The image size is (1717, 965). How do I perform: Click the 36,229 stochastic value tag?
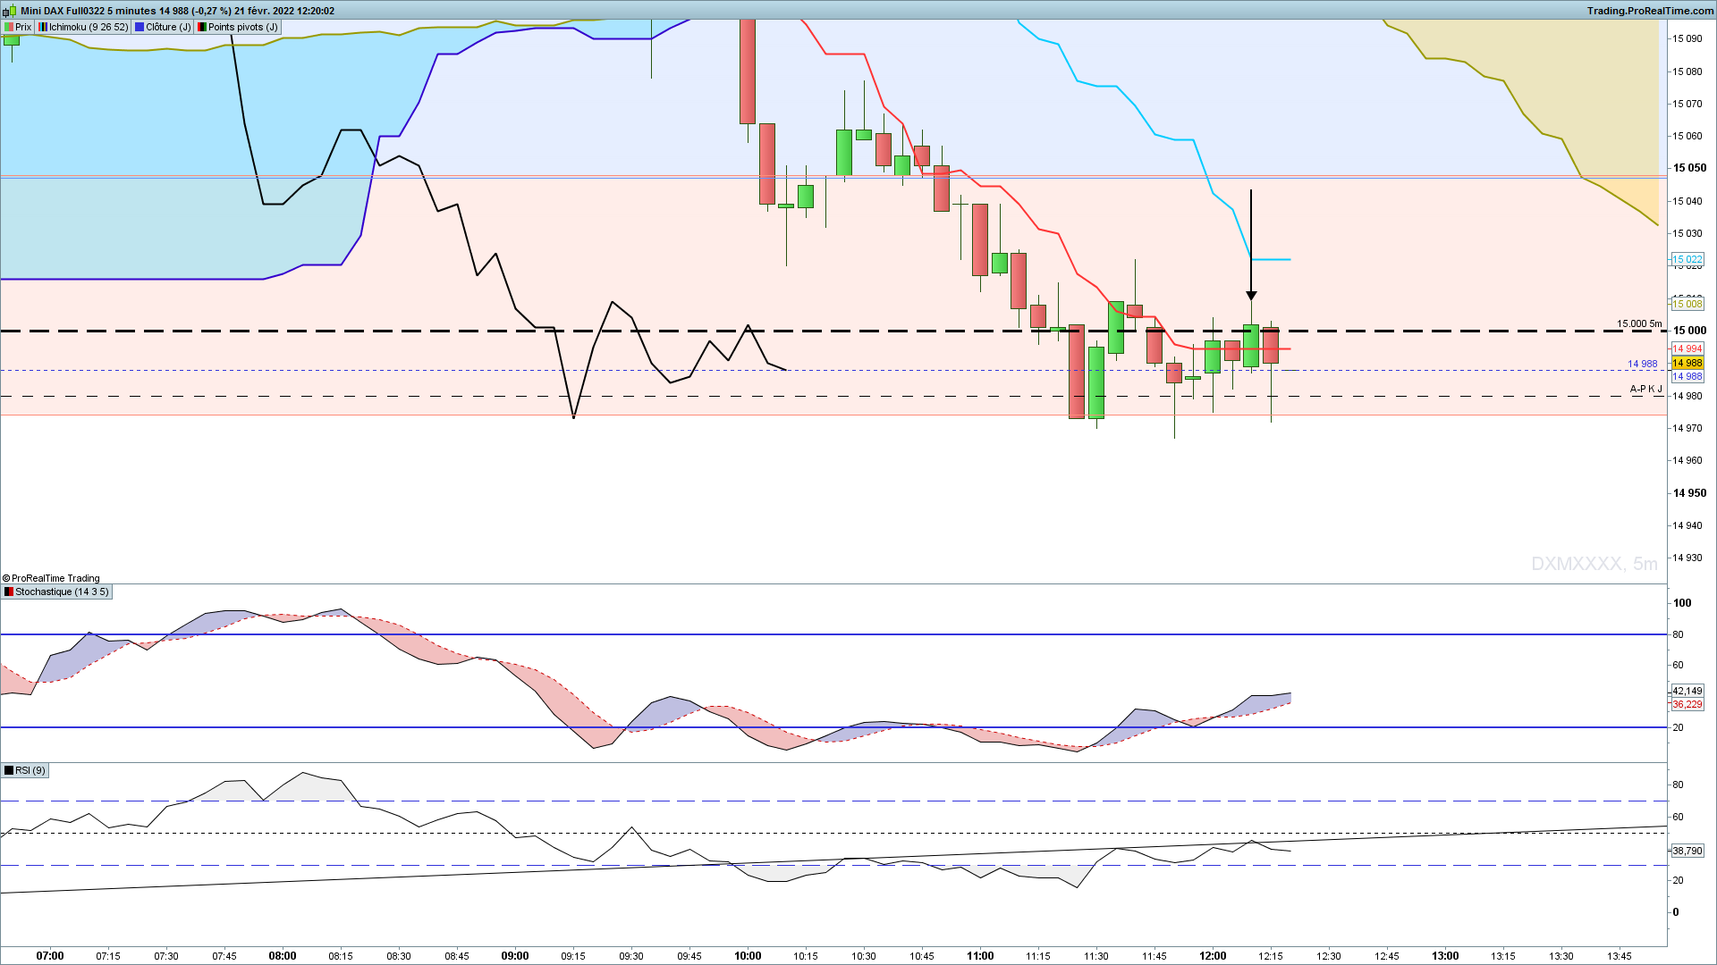click(x=1687, y=704)
